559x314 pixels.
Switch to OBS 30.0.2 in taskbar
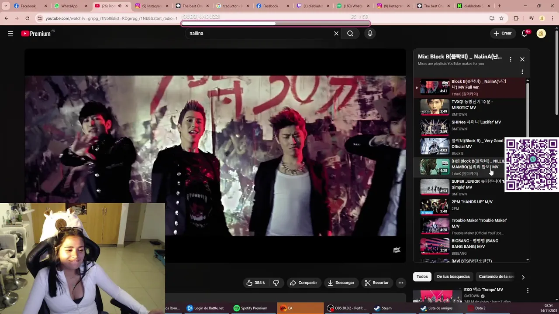click(x=348, y=308)
